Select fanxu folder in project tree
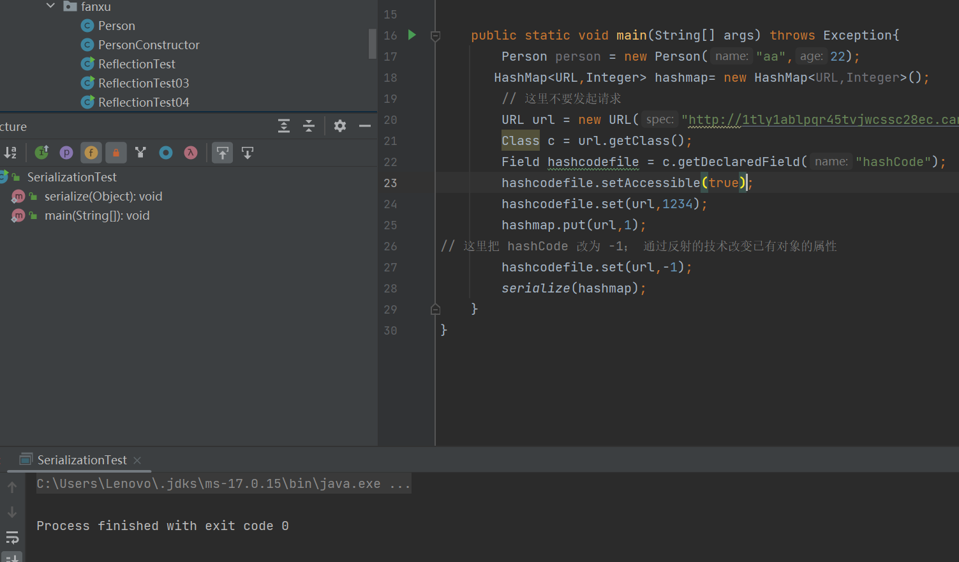The width and height of the screenshot is (959, 562). [96, 6]
